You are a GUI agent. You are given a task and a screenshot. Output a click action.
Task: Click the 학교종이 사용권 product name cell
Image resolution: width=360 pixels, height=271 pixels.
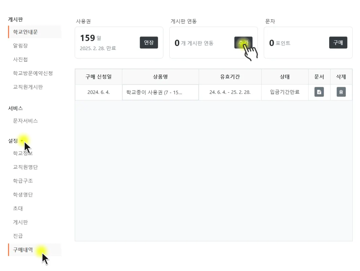click(x=160, y=93)
